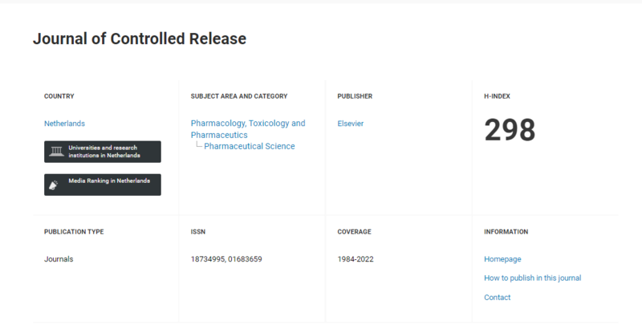Viewport: 642px width, 333px height.
Task: Click the Publisher column heading
Action: tap(355, 96)
